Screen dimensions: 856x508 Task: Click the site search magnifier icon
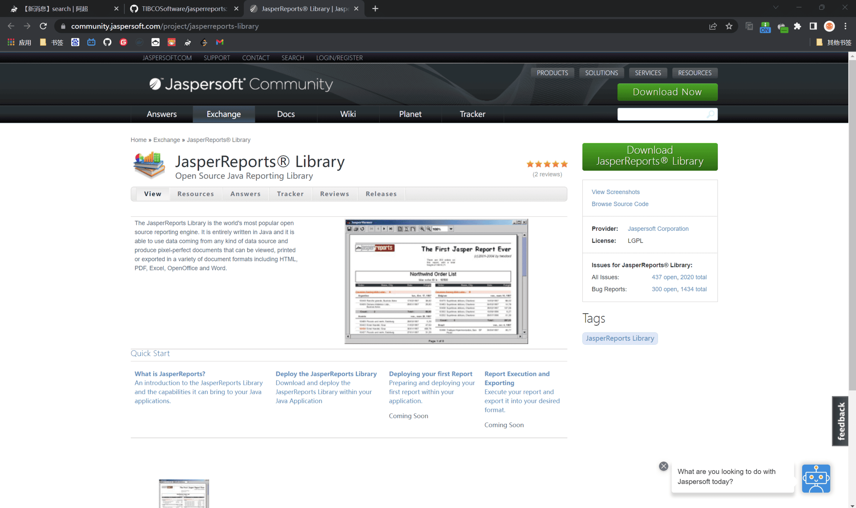pos(710,114)
